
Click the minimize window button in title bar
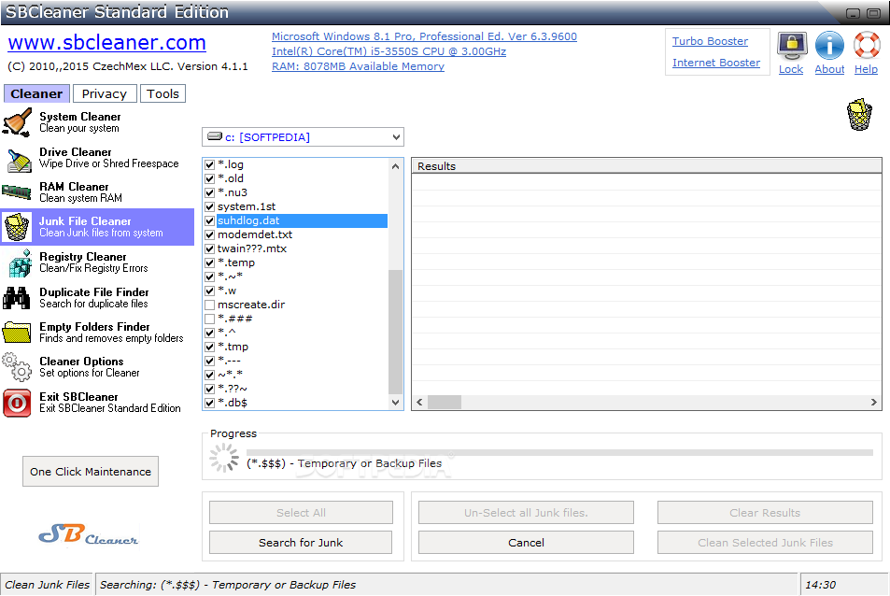(x=853, y=13)
